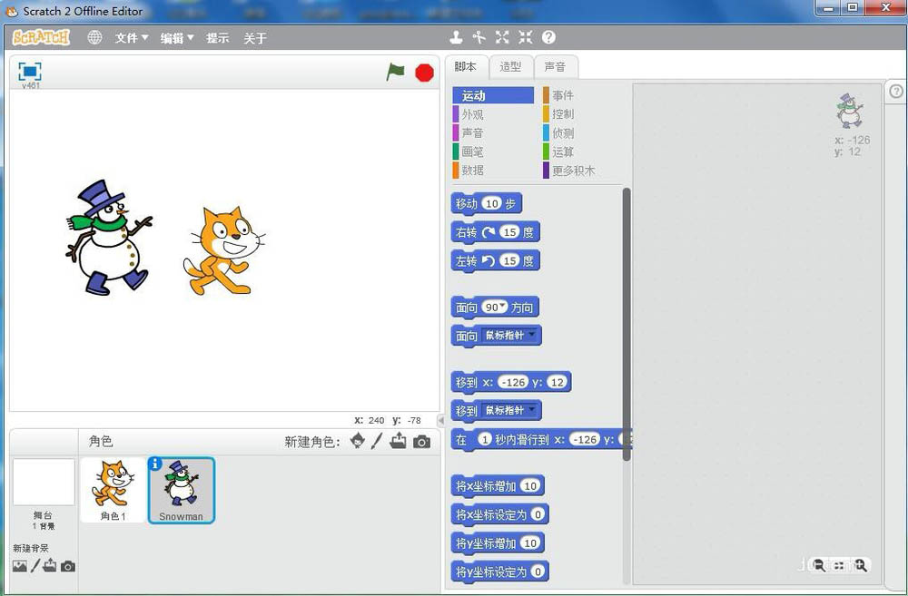The width and height of the screenshot is (908, 596).
Task: Take new backdrop from camera
Action: coord(68,566)
